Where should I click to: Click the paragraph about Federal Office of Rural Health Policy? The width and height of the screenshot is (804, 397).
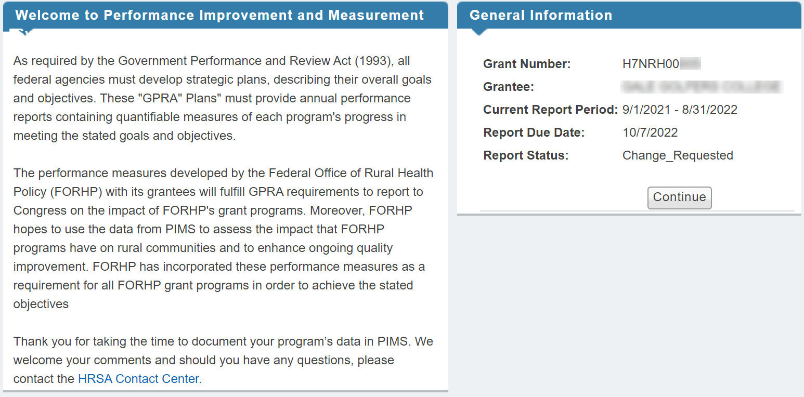pyautogui.click(x=224, y=239)
